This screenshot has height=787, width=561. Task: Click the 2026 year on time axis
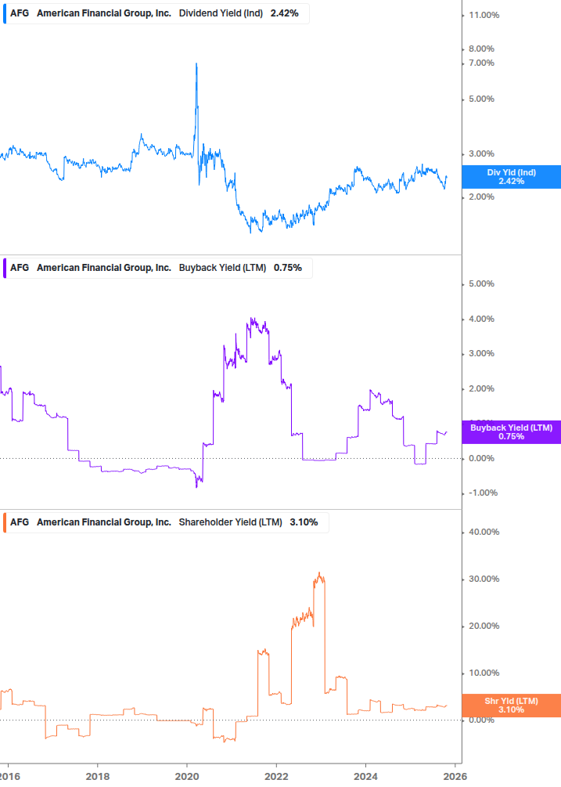(x=455, y=775)
